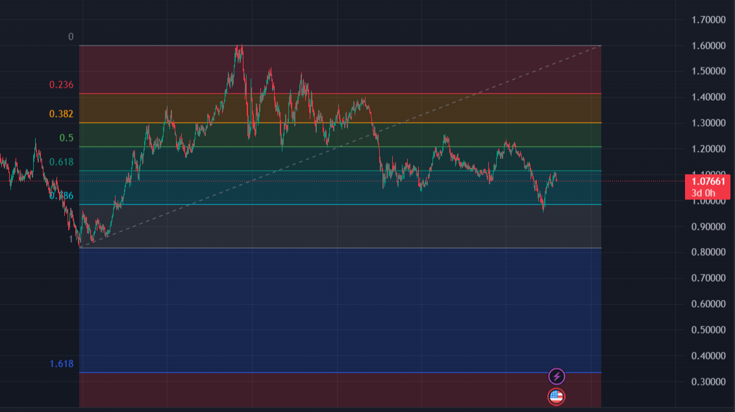The width and height of the screenshot is (735, 412).
Task: Click the purple lightning bolt instant-trading icon
Action: [x=556, y=376]
